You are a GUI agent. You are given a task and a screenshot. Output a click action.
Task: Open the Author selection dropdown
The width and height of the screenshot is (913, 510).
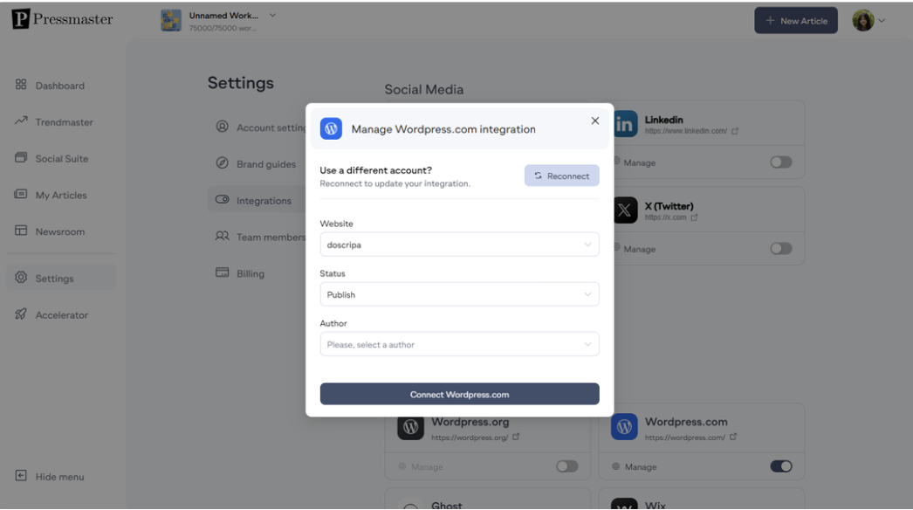[459, 344]
